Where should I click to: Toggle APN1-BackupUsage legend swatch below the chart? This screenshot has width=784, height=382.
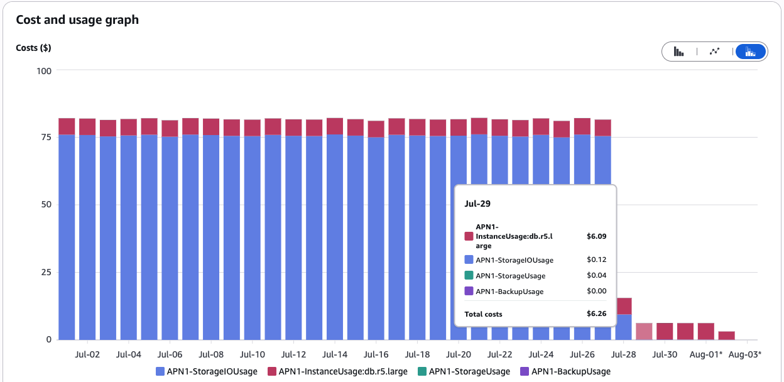tap(525, 371)
